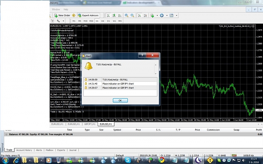
Task: Sort orders by Symbol column header
Action: [117, 130]
